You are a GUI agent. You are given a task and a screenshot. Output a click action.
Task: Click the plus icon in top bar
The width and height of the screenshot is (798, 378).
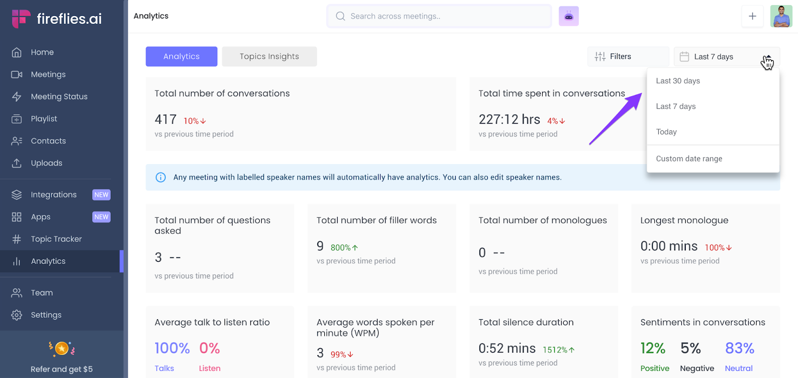pos(752,16)
